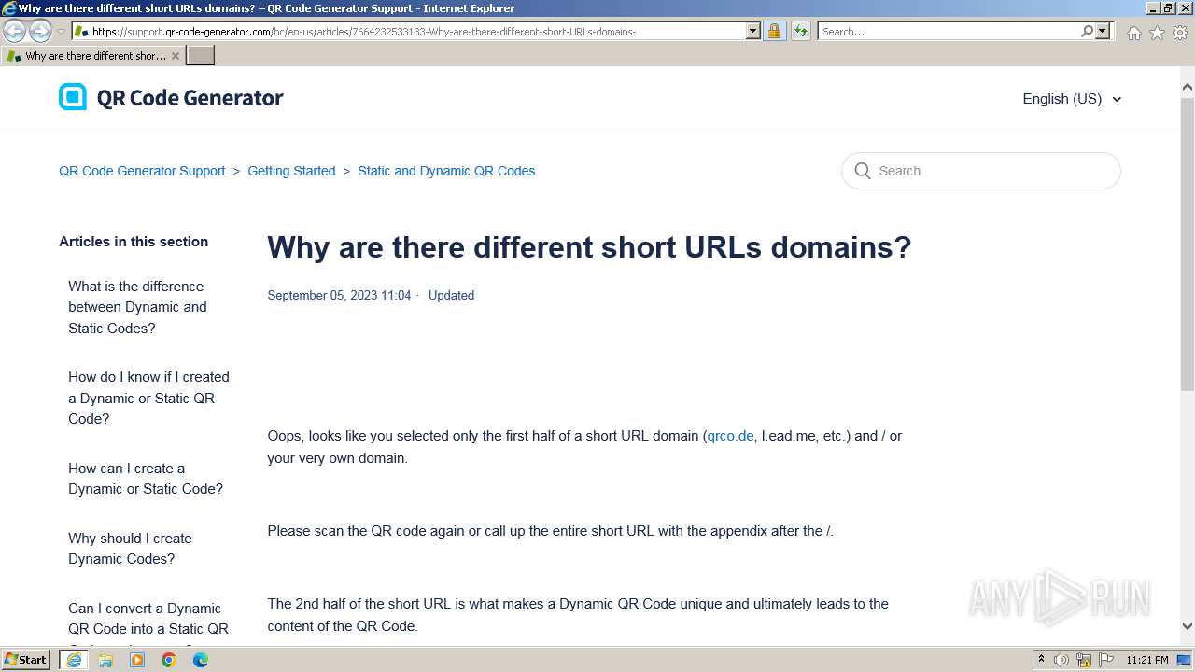This screenshot has height=672, width=1195.
Task: Expand the address bar autocomplete dropdown arrow
Action: (x=753, y=31)
